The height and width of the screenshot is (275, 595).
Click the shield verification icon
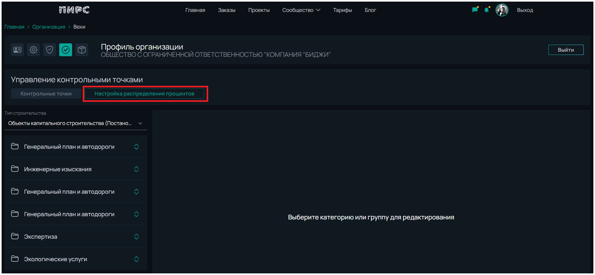(x=50, y=50)
